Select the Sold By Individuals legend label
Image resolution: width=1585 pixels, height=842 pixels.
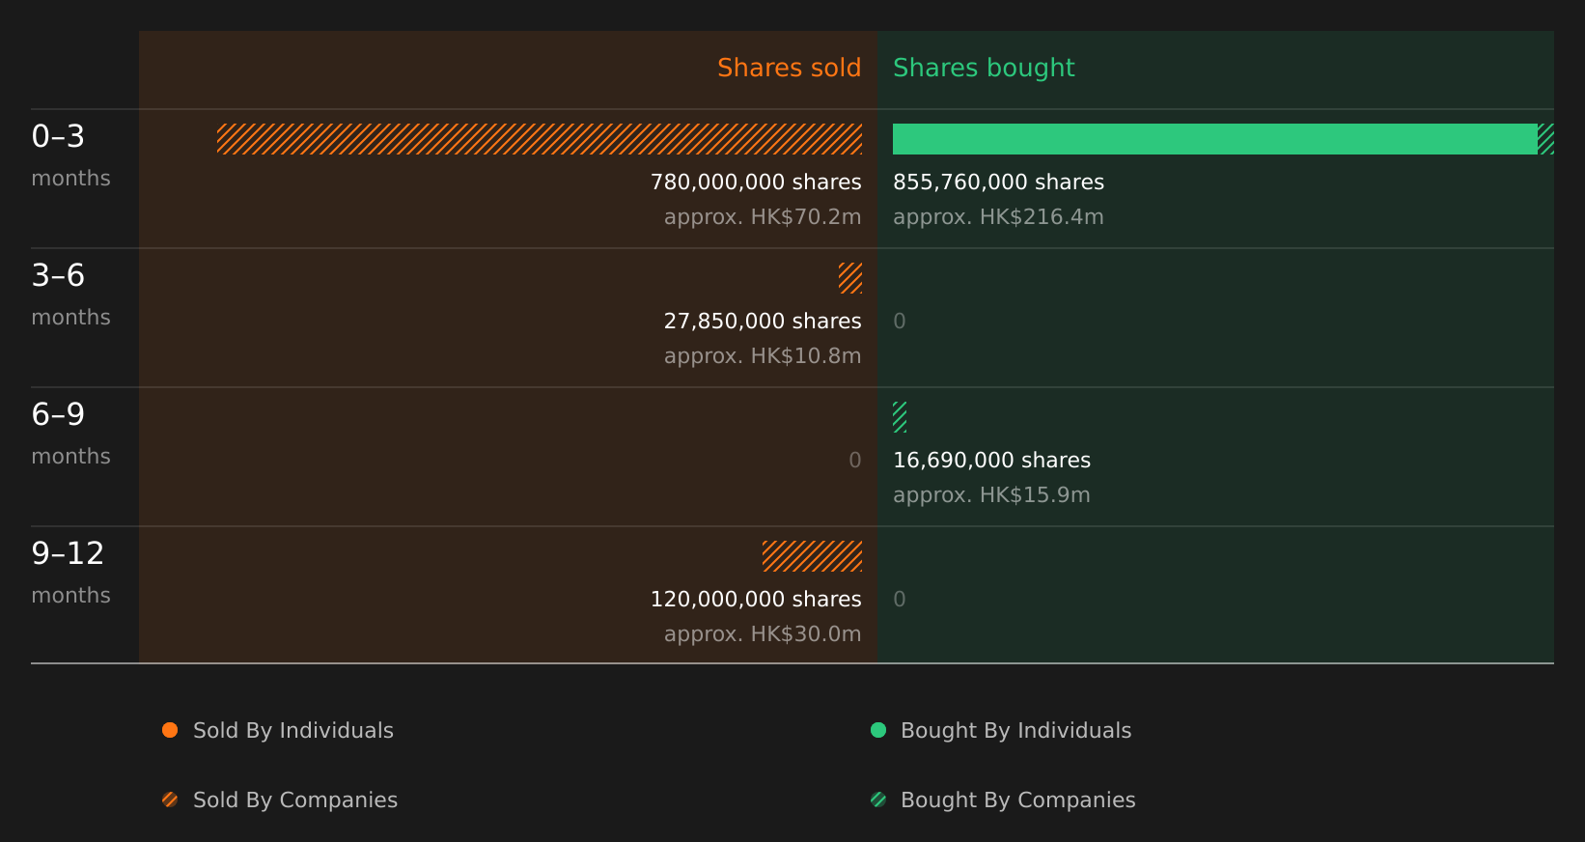[293, 731]
